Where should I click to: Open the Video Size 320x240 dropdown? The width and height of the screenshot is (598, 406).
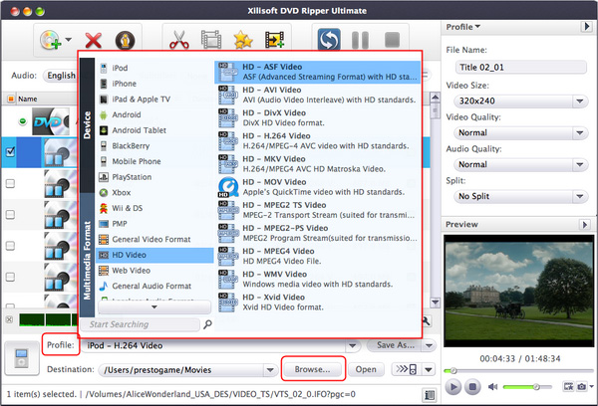(520, 101)
